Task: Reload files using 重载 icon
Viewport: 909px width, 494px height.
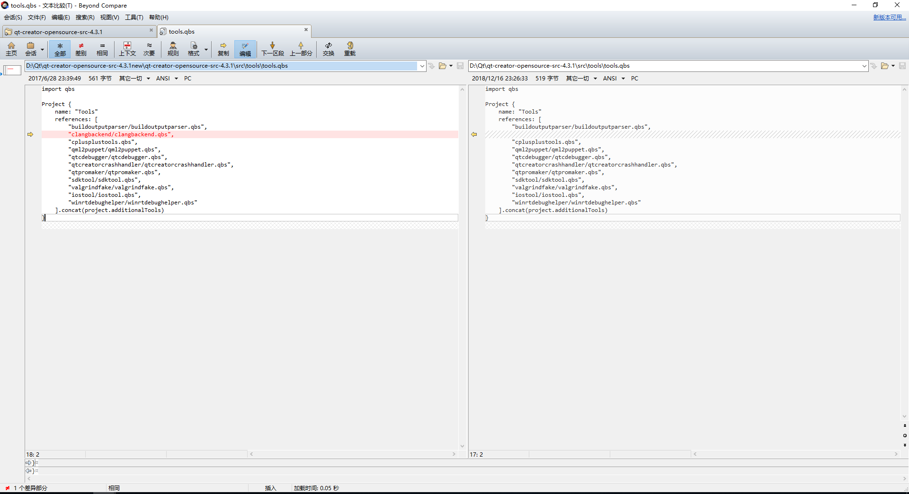Action: 349,49
